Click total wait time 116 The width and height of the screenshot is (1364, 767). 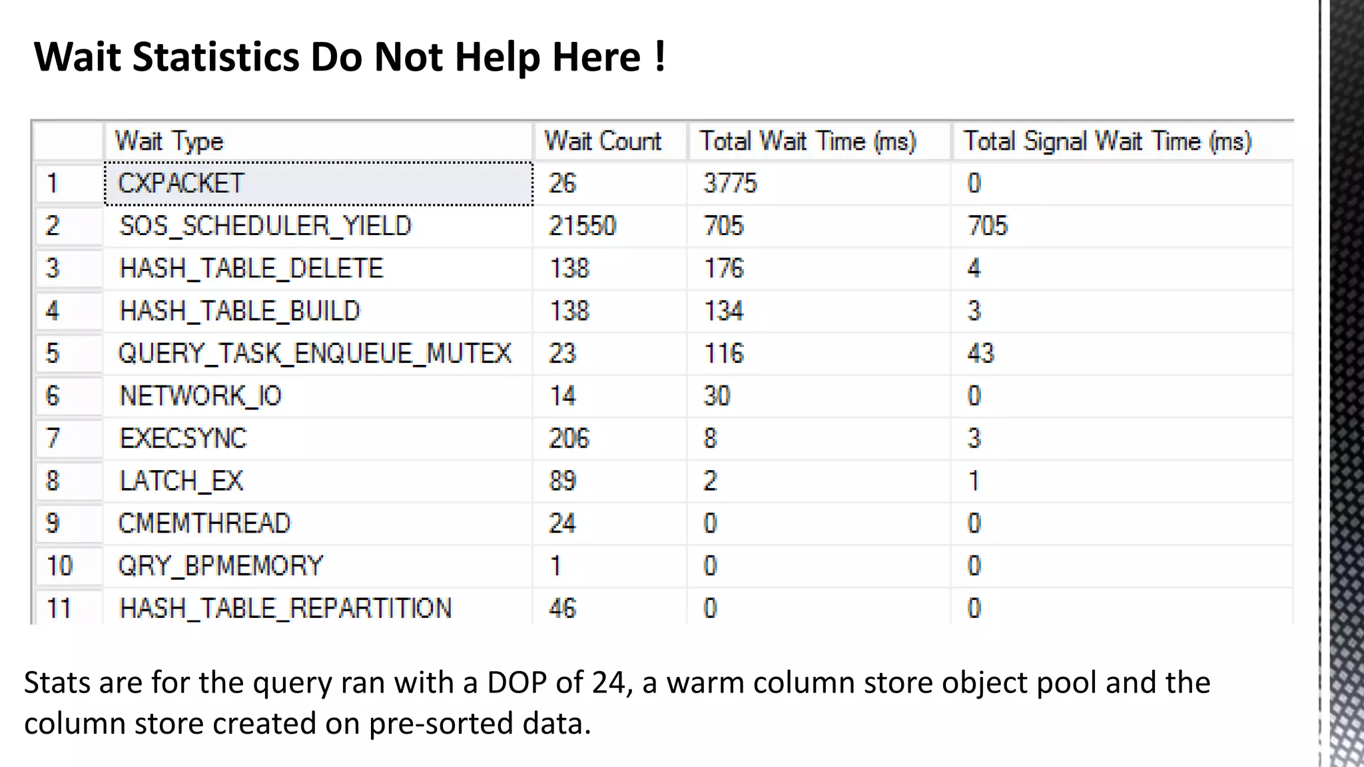724,354
